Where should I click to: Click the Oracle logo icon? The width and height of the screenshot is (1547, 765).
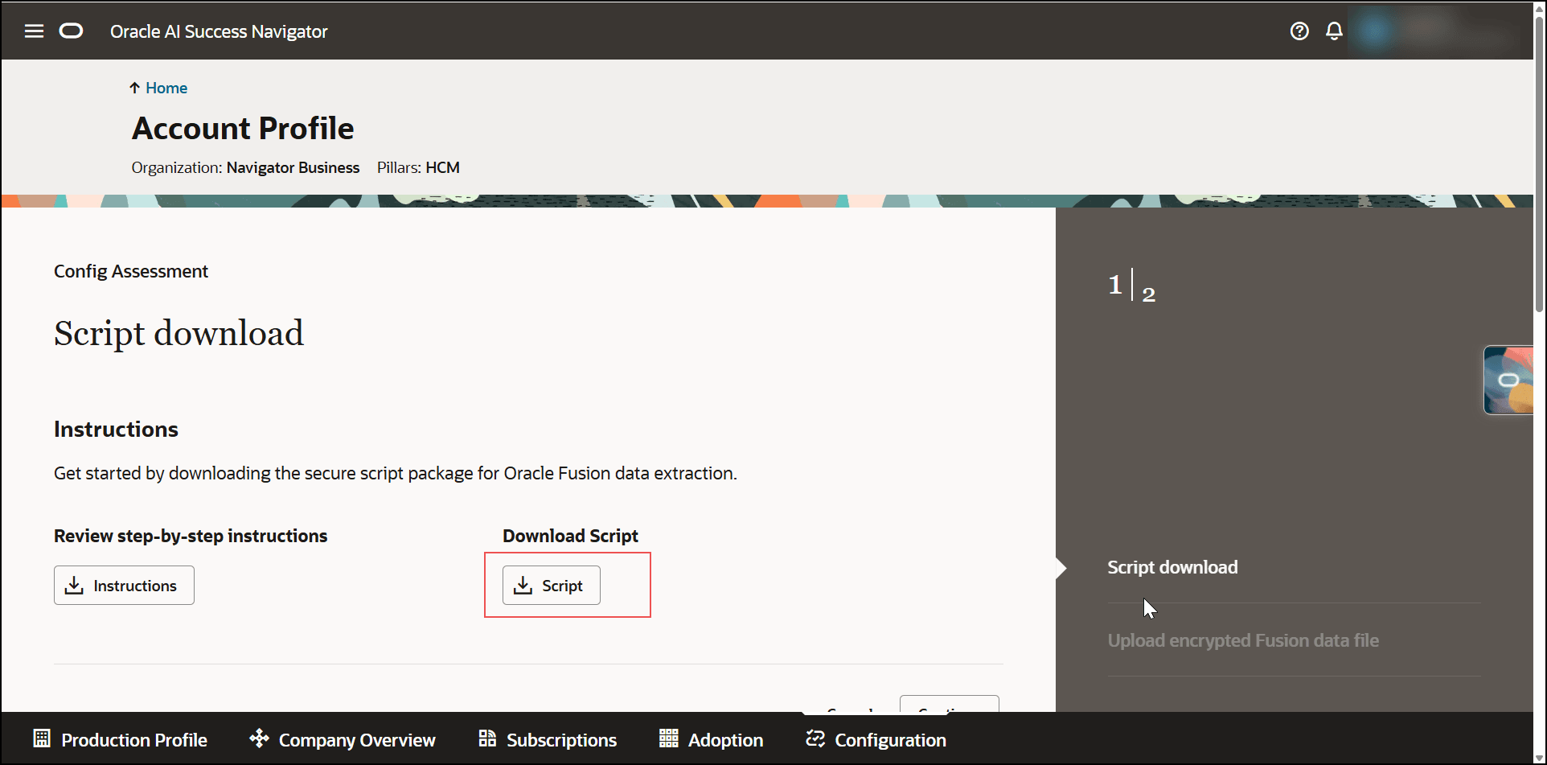(x=72, y=31)
